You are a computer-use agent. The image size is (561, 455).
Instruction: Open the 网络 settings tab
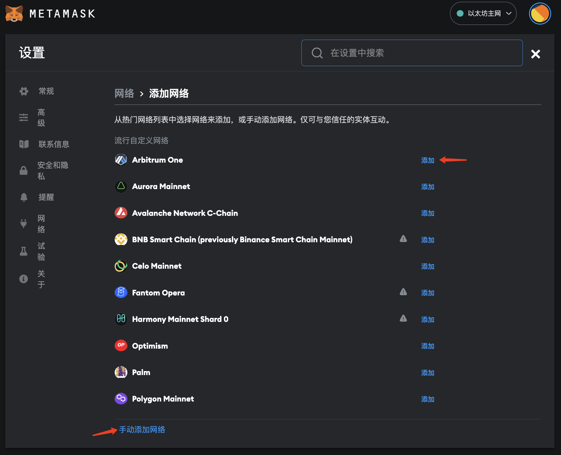click(41, 224)
